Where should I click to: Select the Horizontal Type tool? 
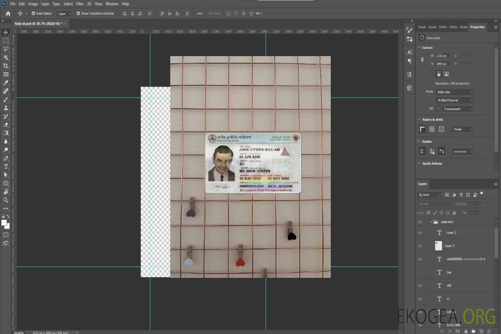point(6,167)
